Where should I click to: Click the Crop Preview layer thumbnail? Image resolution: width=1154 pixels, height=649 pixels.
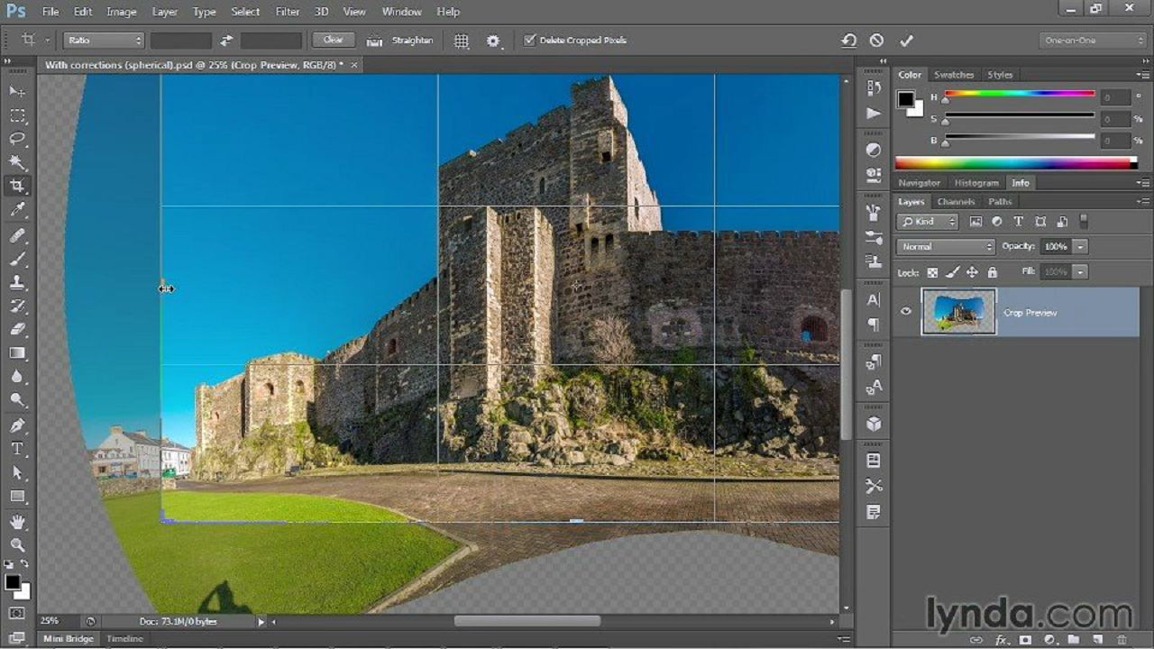(958, 312)
